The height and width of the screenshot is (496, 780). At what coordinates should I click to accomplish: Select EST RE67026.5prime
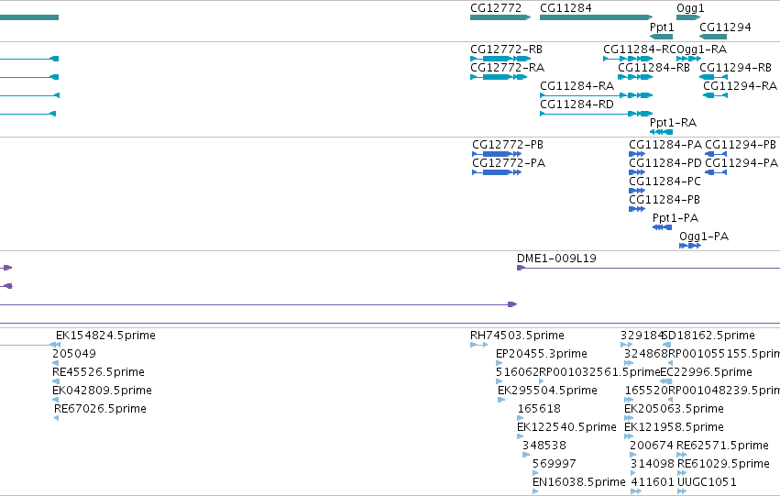tap(56, 418)
